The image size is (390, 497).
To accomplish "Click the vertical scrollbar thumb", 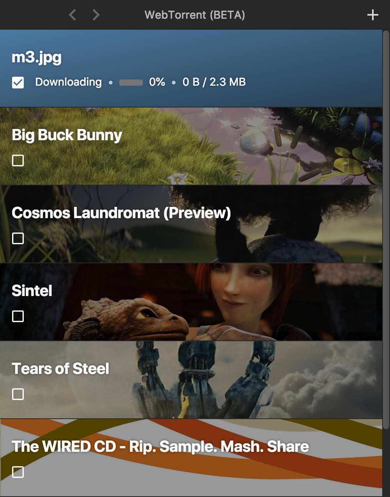I will pos(386,230).
